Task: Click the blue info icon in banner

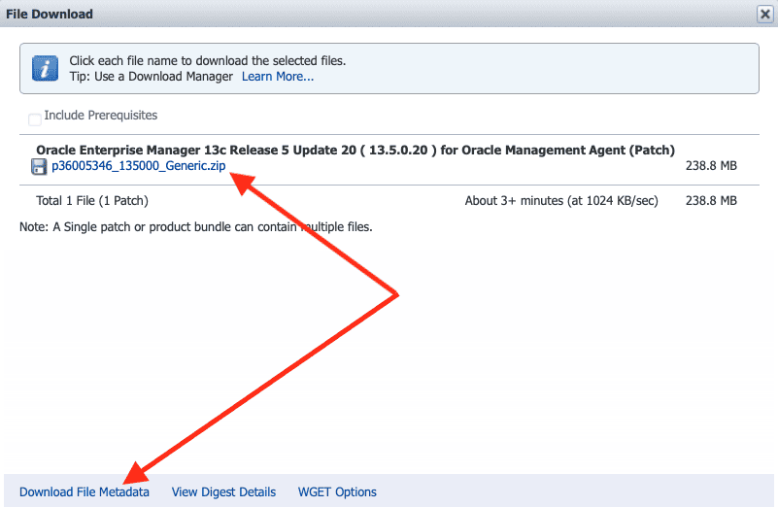Action: [x=45, y=68]
